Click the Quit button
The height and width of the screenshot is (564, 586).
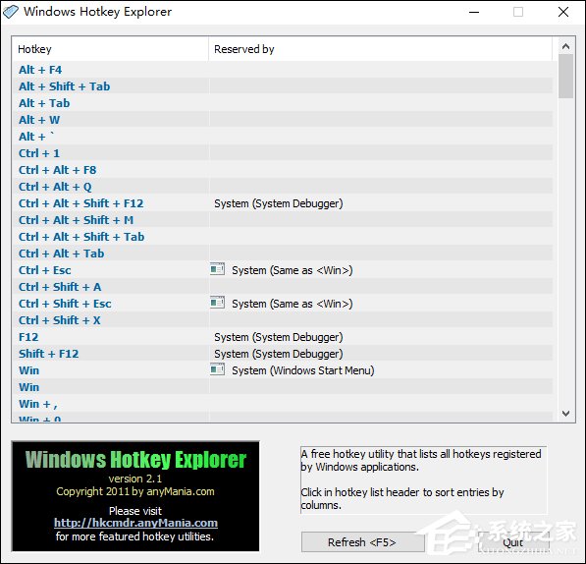point(513,542)
